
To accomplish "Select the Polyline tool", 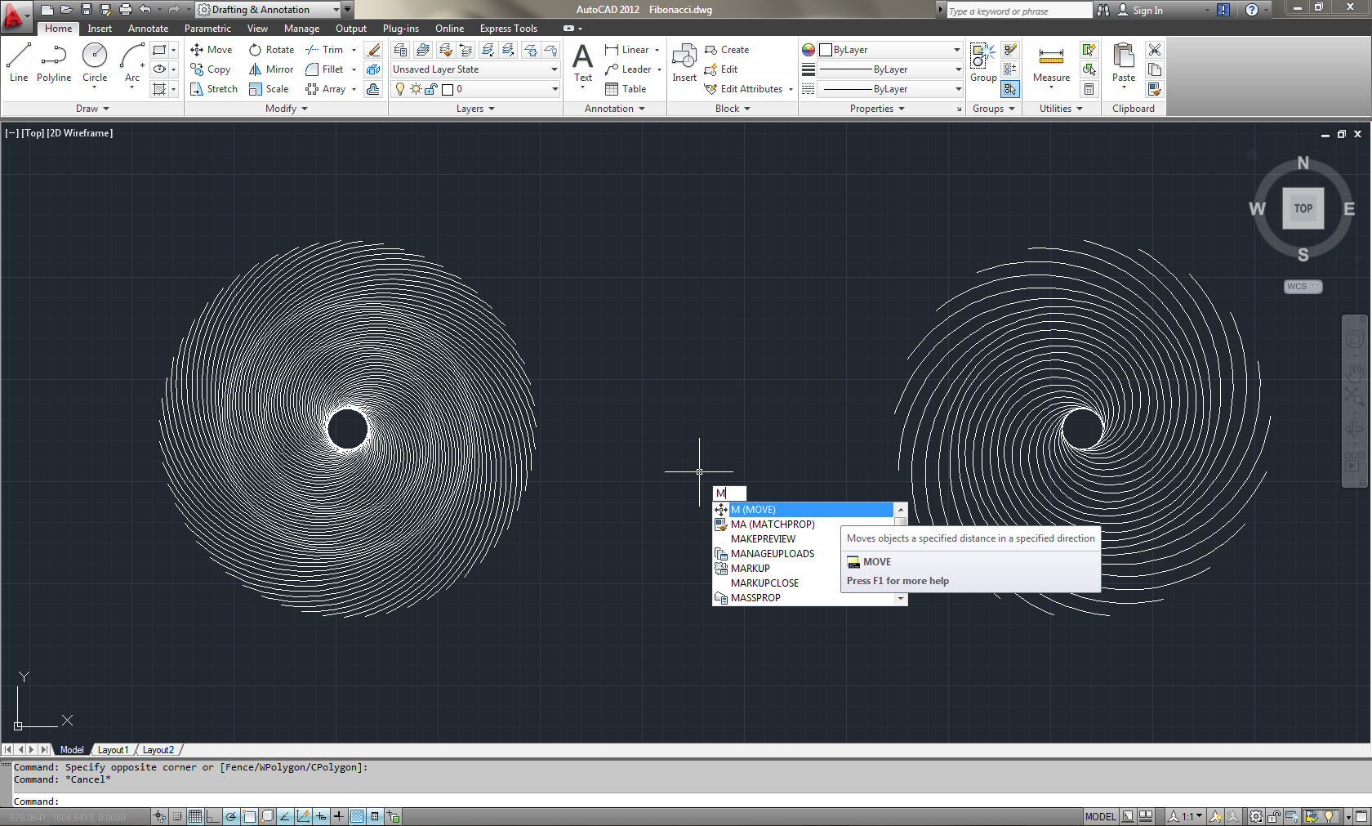I will pos(54,63).
